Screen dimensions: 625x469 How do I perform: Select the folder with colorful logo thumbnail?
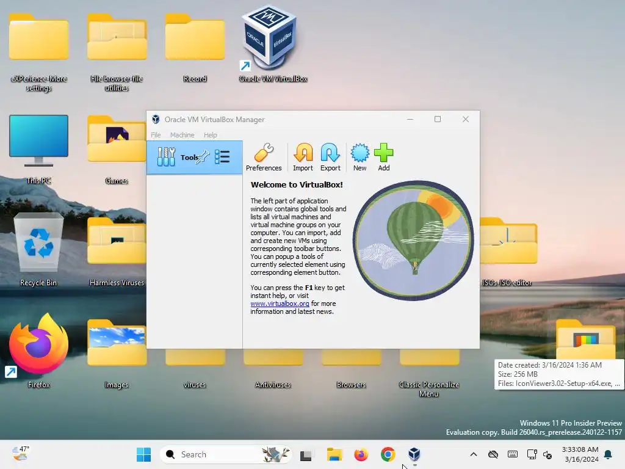[x=585, y=339]
